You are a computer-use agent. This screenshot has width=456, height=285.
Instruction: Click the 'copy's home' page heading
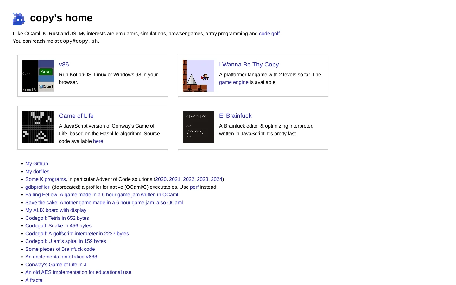[61, 18]
